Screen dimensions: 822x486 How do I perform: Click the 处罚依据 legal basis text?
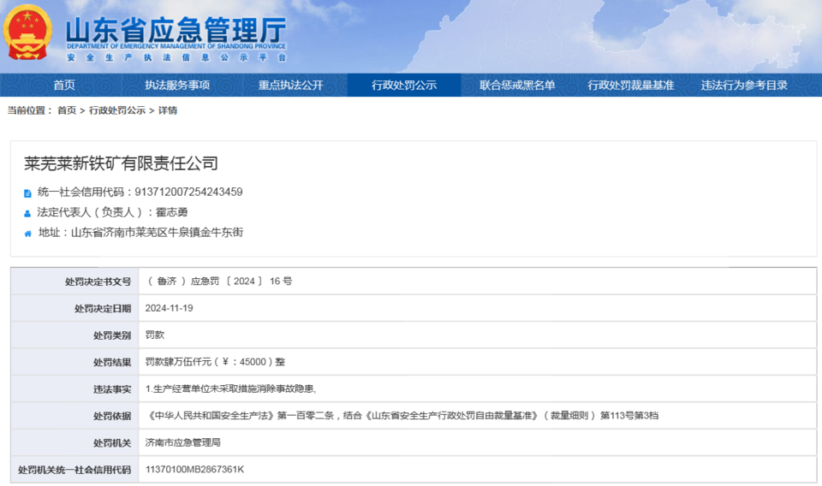point(402,416)
